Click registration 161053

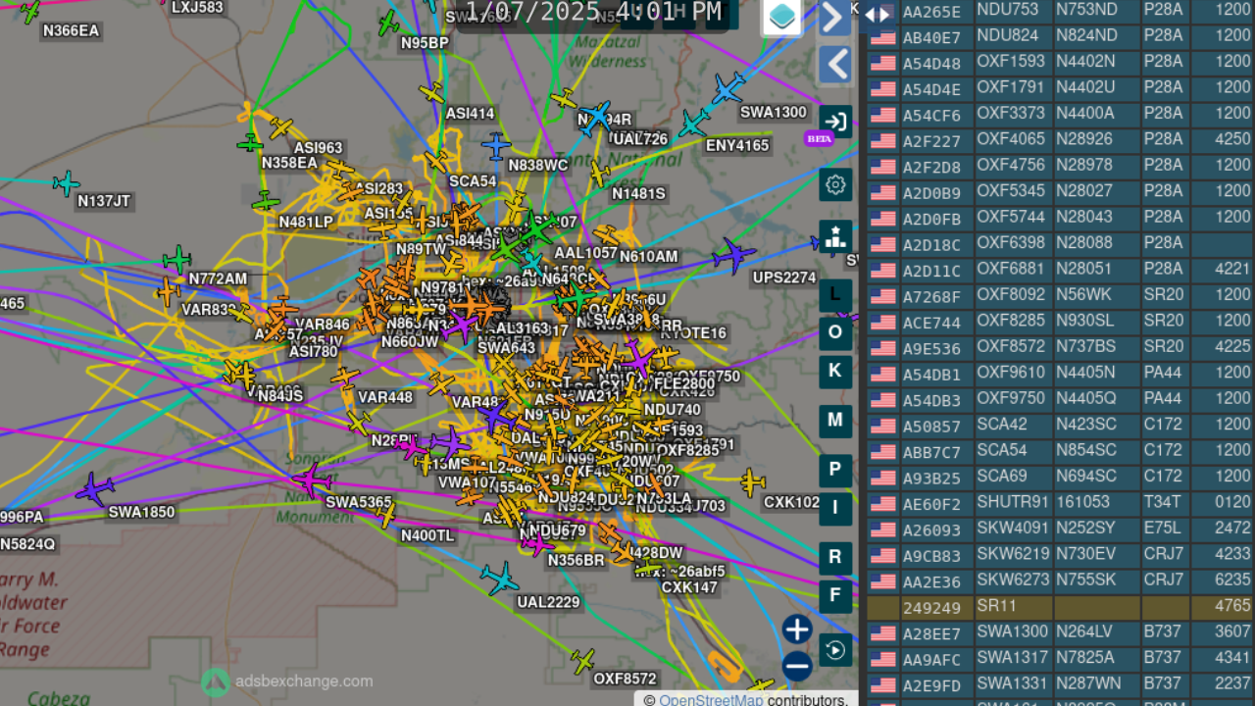click(x=1082, y=502)
